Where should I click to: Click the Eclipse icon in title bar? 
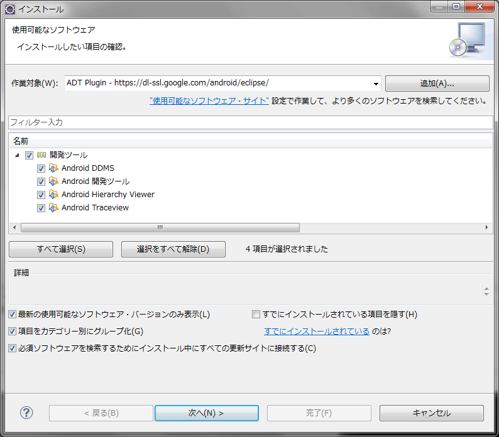coord(10,9)
